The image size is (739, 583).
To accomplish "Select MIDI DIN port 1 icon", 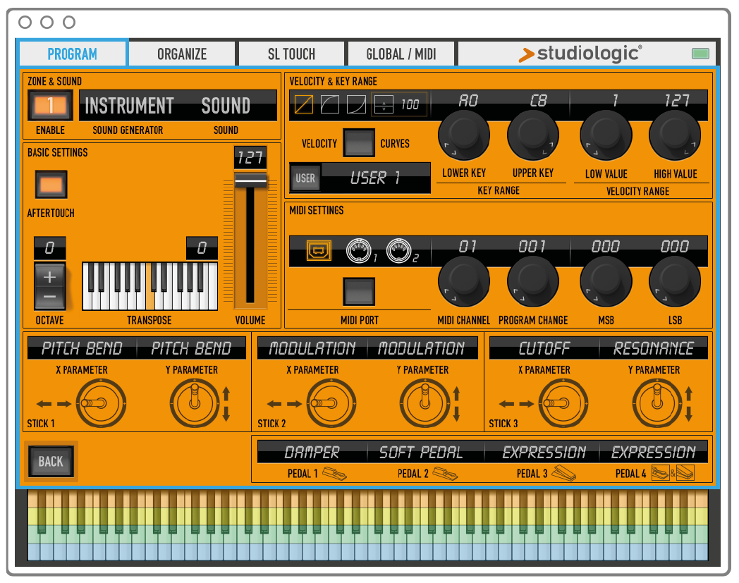I will pyautogui.click(x=359, y=251).
